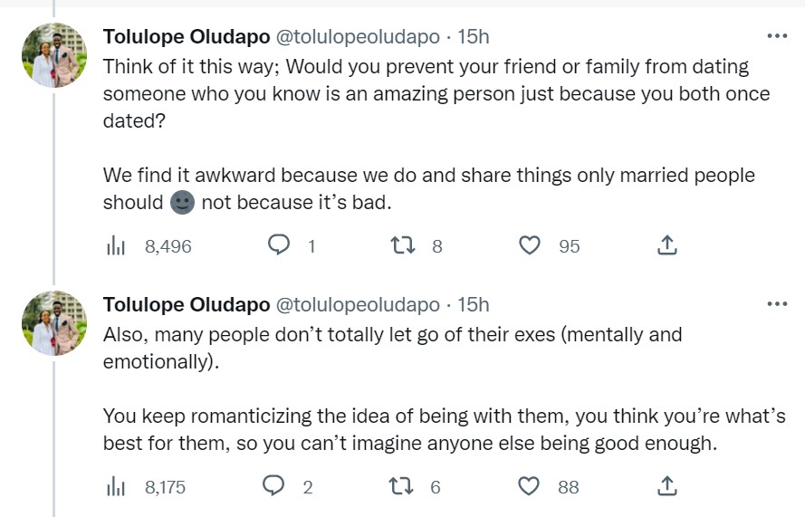The image size is (805, 517).
Task: Click @tolulopeoludapo handle on second tweet
Action: (358, 303)
